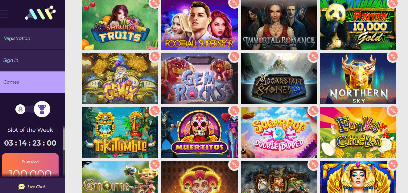Viewport: 408px width, 193px height.
Task: Select the trophy icon in sidebar
Action: click(x=42, y=109)
